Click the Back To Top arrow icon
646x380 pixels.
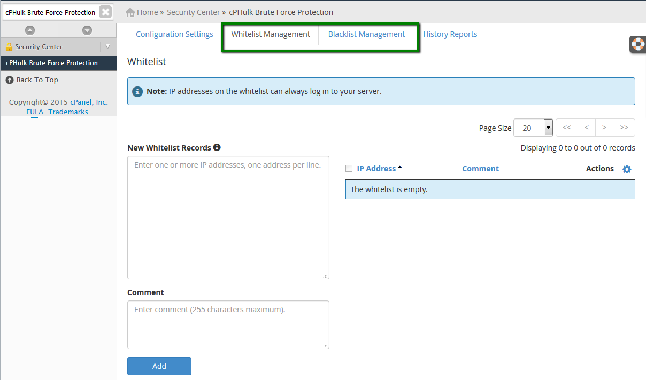pyautogui.click(x=10, y=80)
